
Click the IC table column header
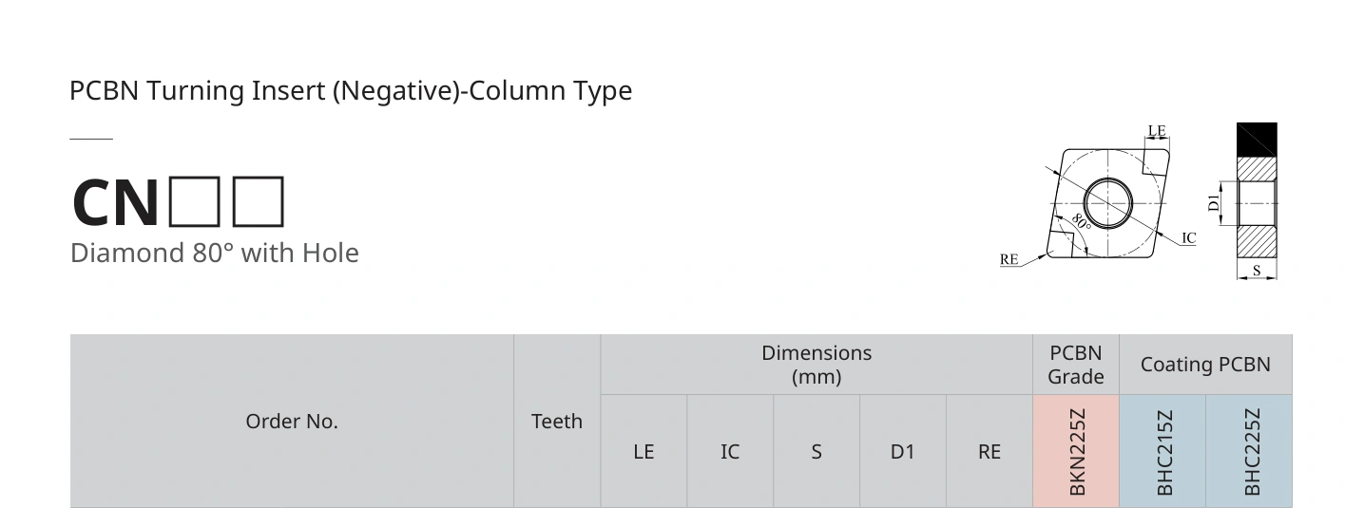point(730,451)
